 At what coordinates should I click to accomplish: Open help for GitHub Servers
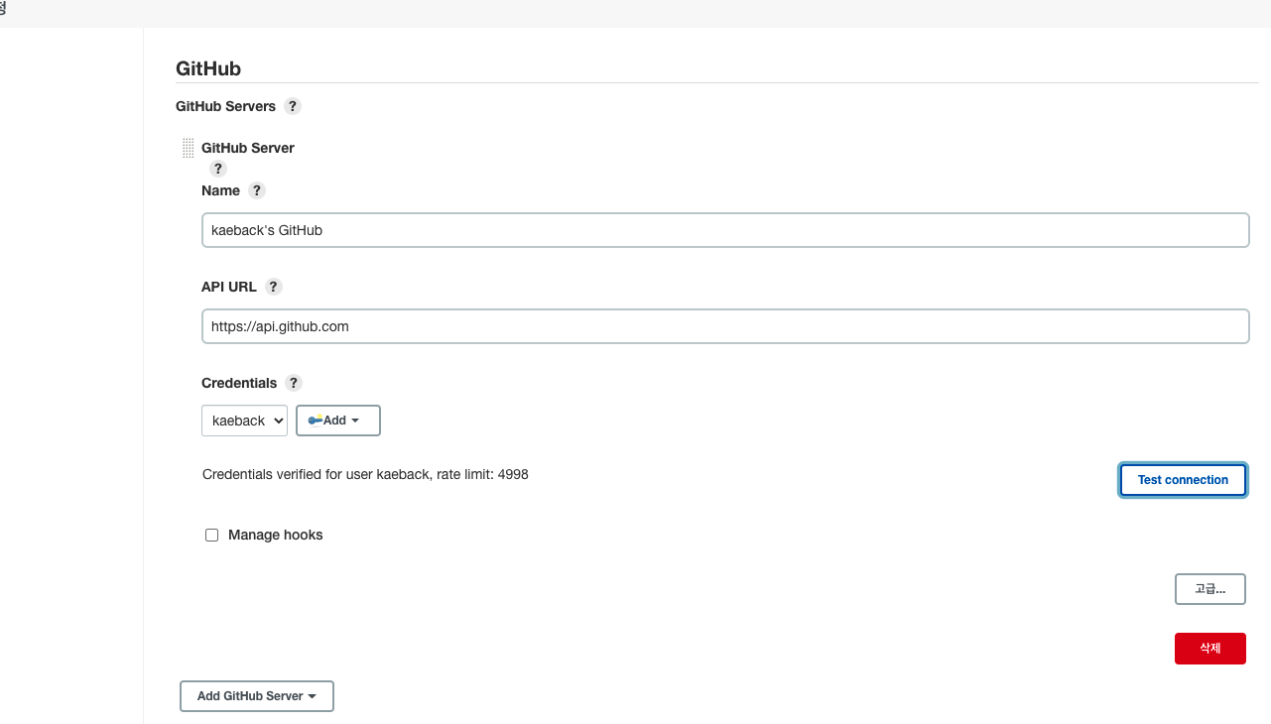[293, 106]
